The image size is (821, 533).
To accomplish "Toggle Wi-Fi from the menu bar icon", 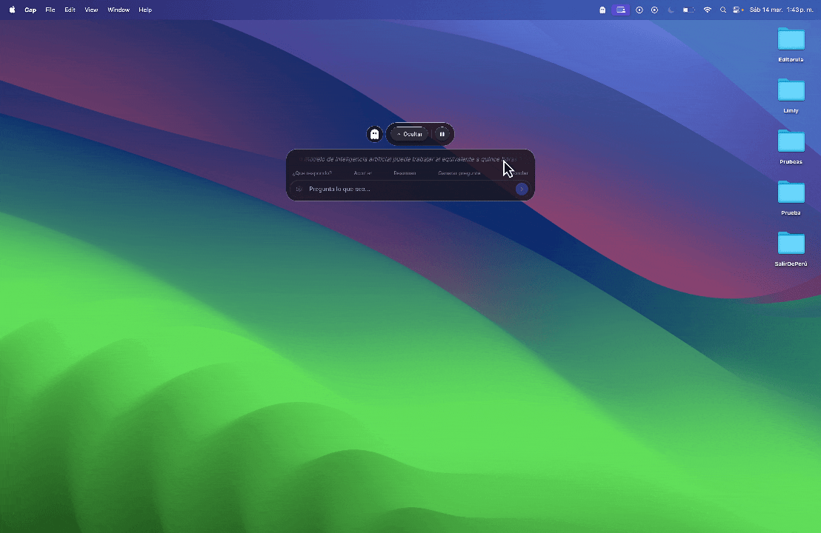I will (x=707, y=10).
